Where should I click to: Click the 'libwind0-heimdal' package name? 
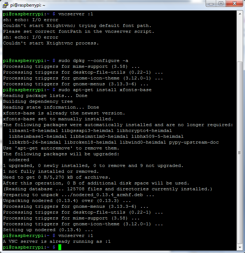pyautogui.click(x=143, y=142)
